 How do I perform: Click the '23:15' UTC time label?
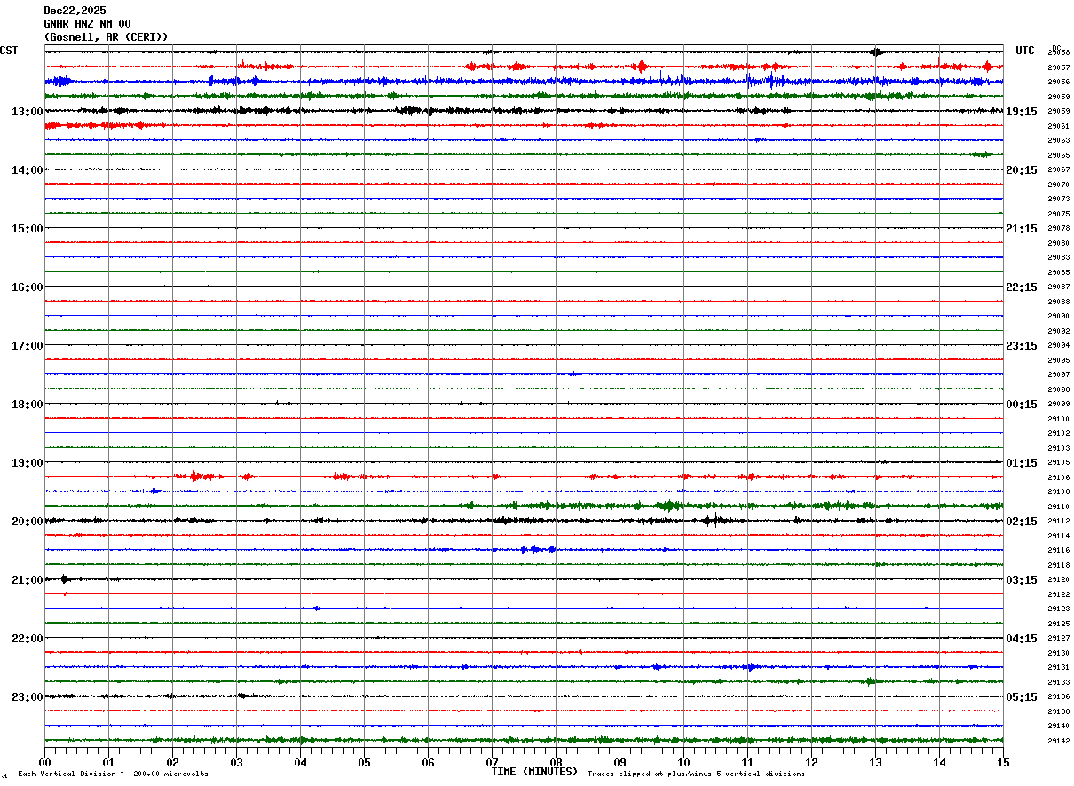click(1022, 346)
